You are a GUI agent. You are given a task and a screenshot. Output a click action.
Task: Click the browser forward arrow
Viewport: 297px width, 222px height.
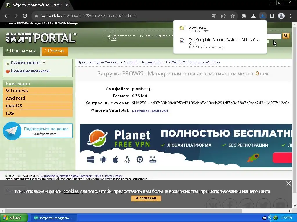(x=16, y=16)
